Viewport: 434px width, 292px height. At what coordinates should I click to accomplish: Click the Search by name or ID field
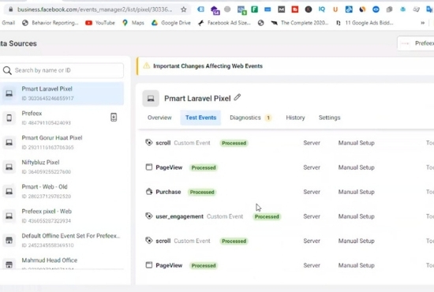pos(62,70)
